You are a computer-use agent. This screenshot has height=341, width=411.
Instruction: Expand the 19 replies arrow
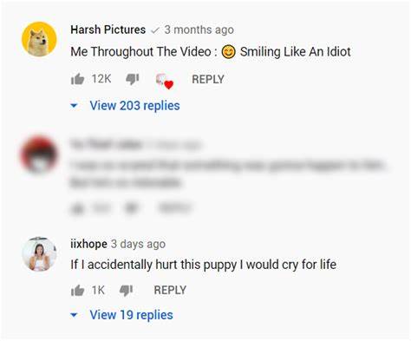pyautogui.click(x=74, y=315)
